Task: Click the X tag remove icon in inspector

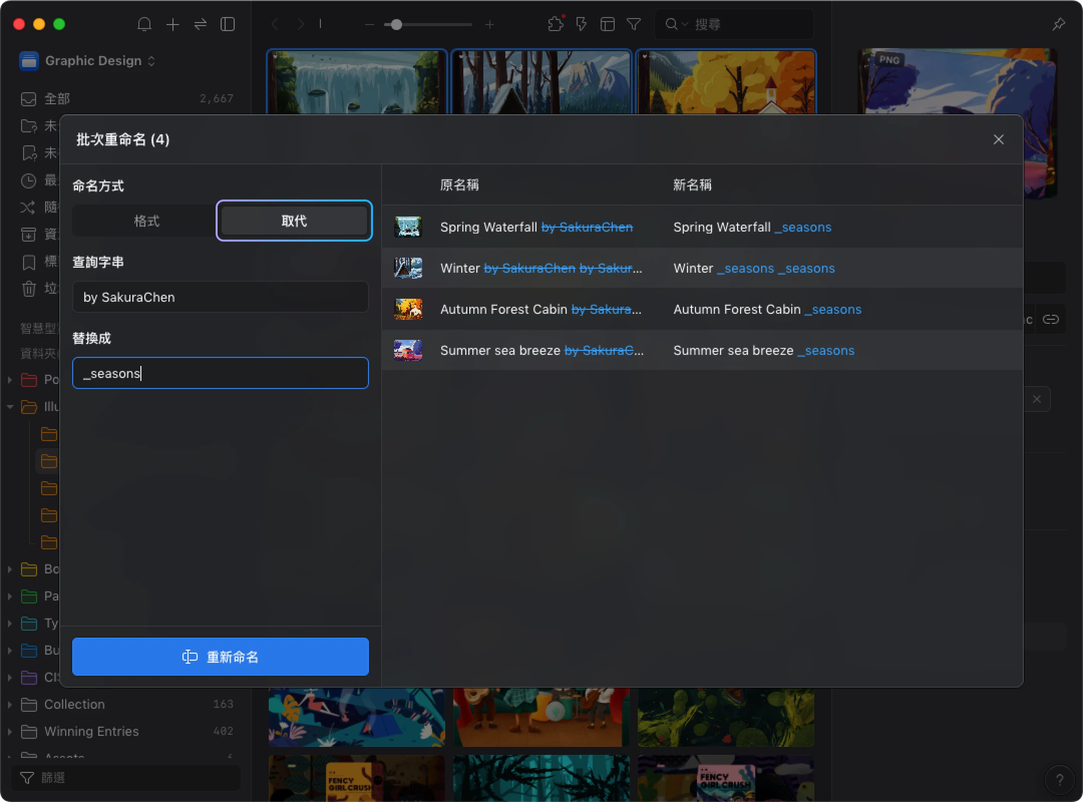Action: [x=1037, y=399]
